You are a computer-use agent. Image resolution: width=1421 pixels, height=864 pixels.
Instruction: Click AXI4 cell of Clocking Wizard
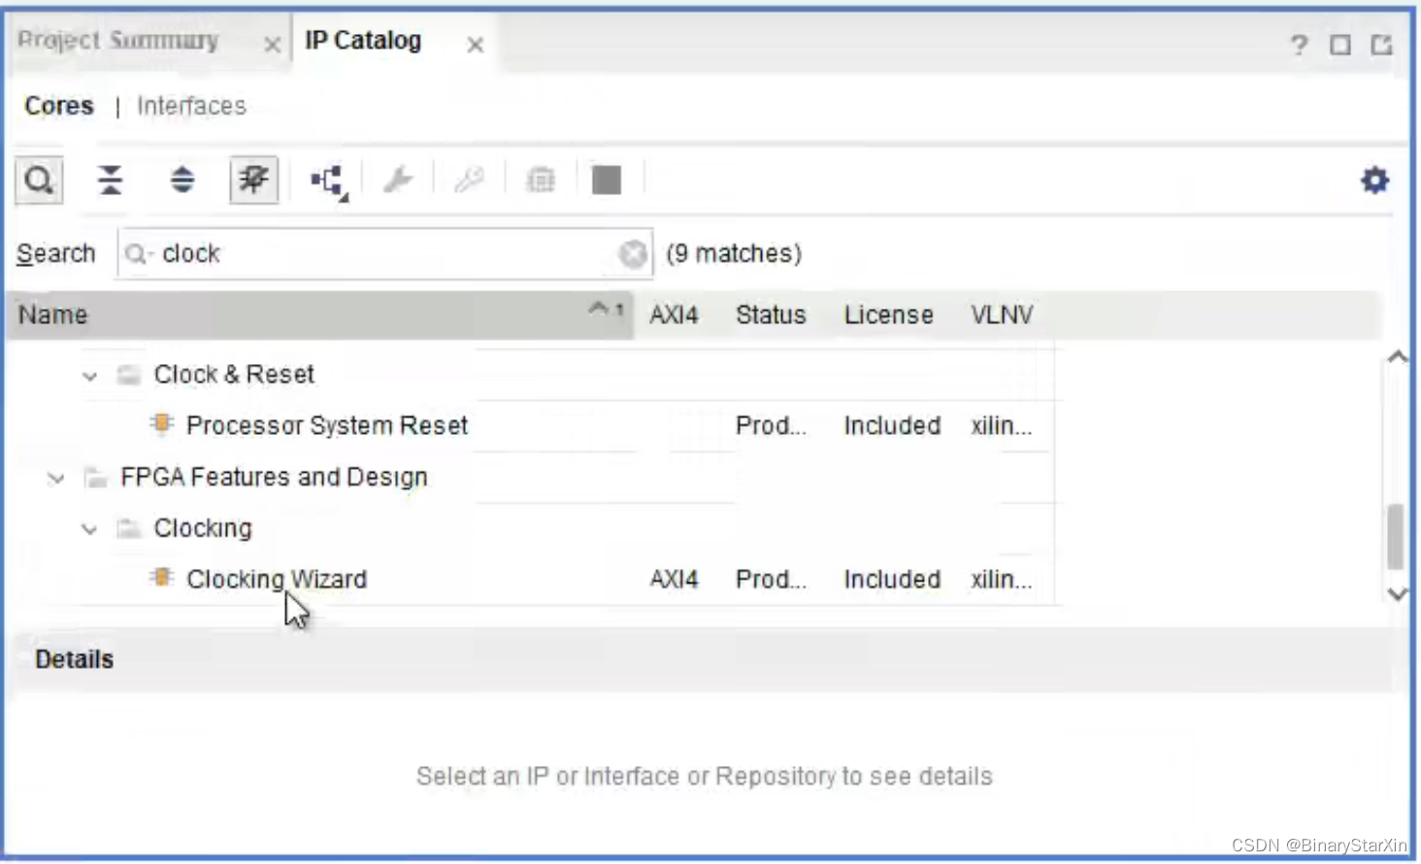coord(674,580)
